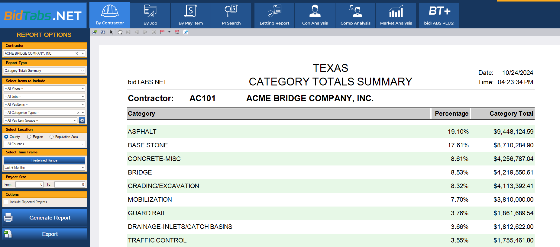Select the arrow pointer tool
Screen dimensions: 560x247
point(112,32)
